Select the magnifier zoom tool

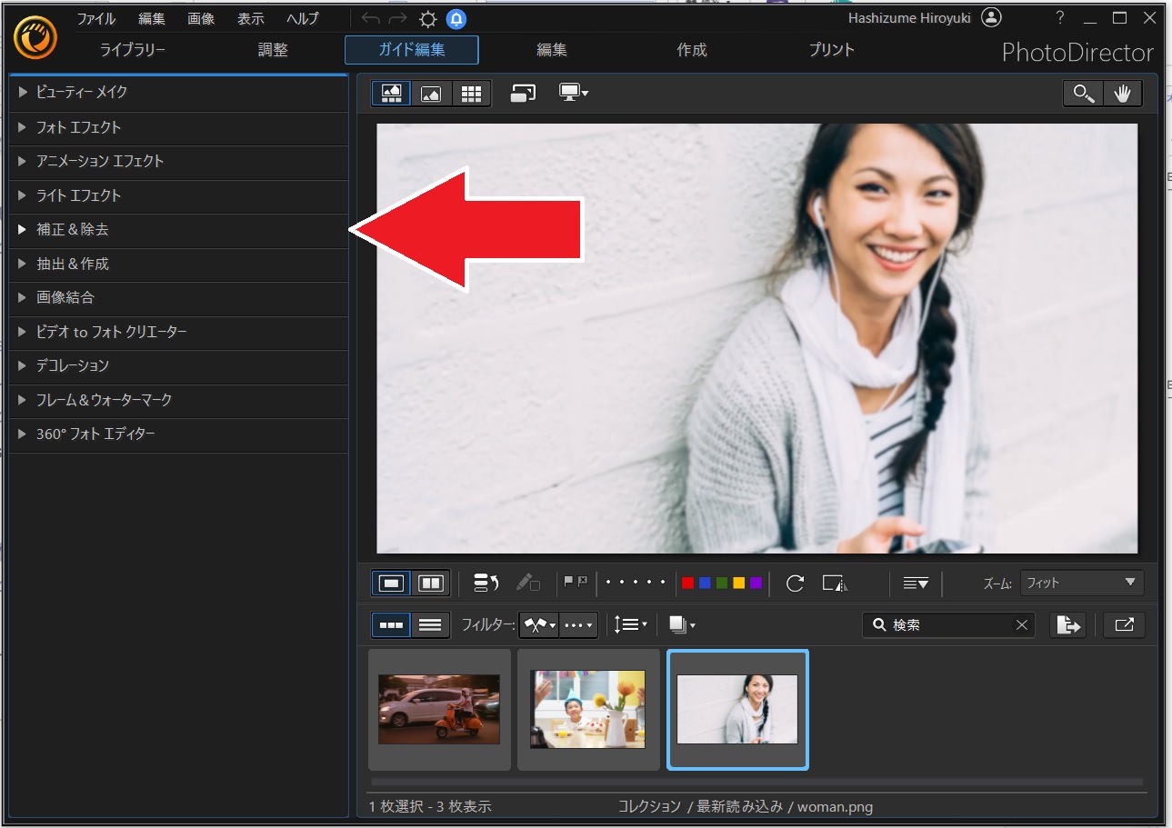(1083, 94)
